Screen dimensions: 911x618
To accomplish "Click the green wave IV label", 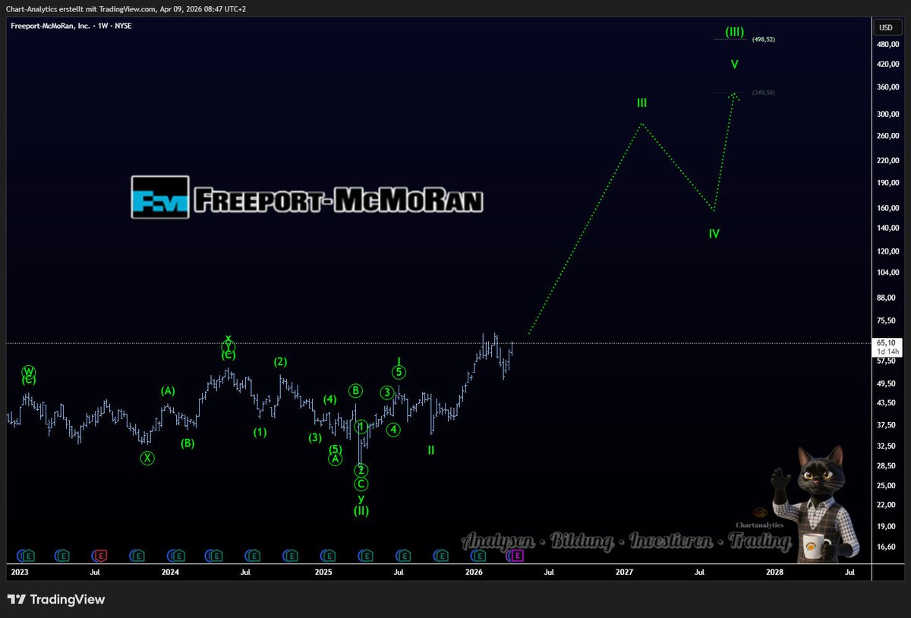I will pyautogui.click(x=714, y=234).
